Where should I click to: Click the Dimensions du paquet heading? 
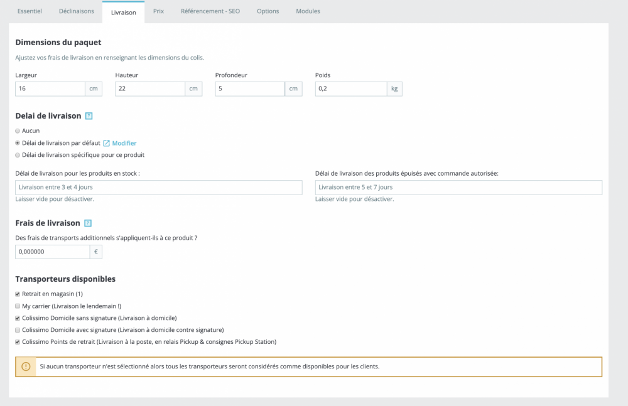coord(58,43)
